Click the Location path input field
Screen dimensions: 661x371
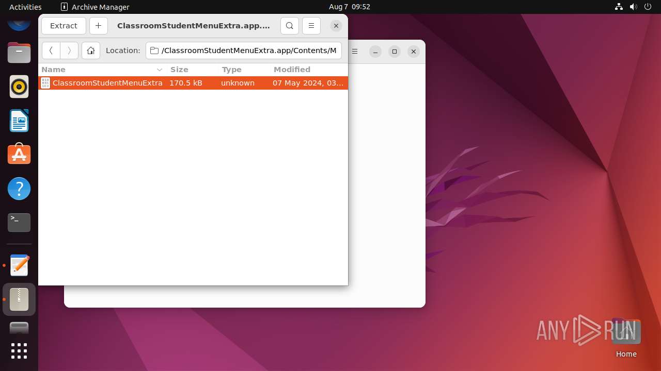click(244, 50)
